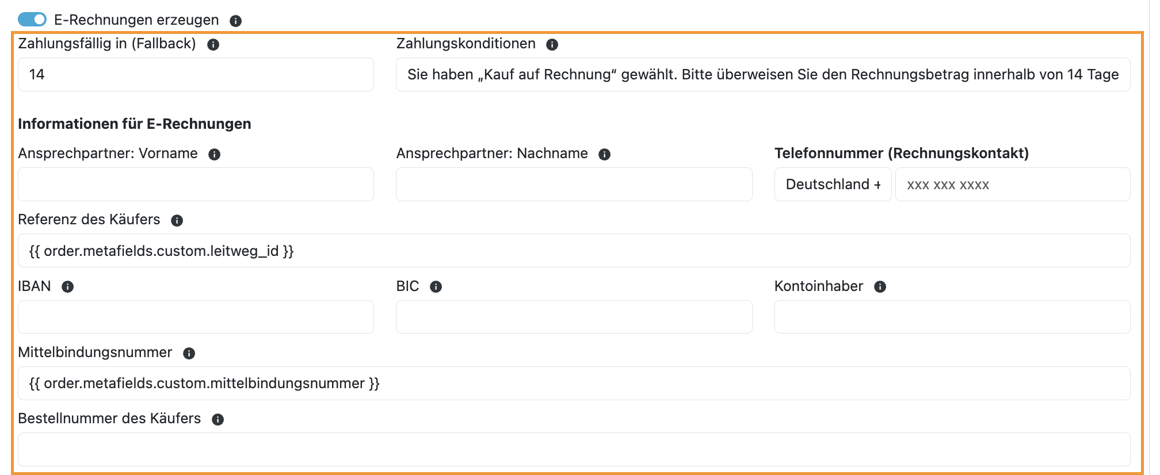Screen dimensions: 1160x475
Task: Focus the Zahlungsfällig in field showing 14
Action: [196, 75]
